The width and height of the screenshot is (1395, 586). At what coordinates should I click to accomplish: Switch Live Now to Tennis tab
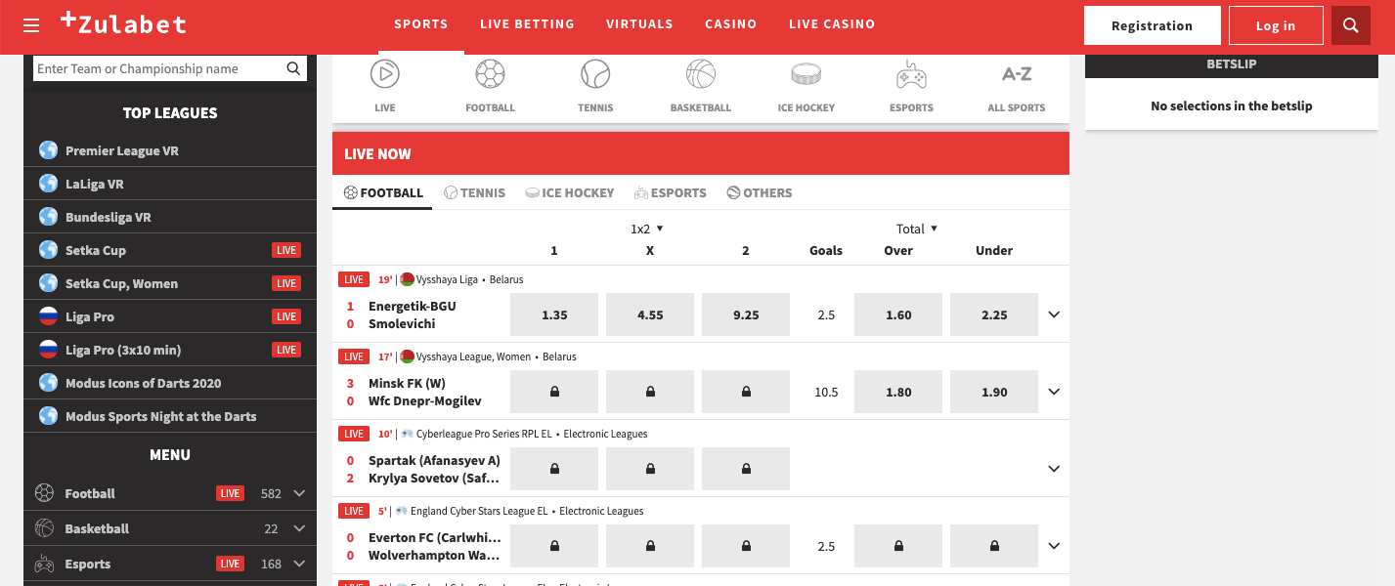point(475,192)
